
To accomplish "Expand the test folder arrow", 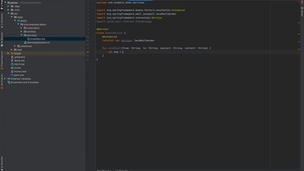I will point(11,49).
